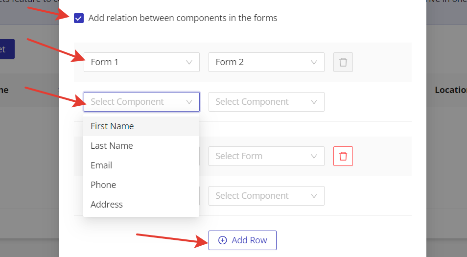The image size is (467, 257).
Task: Click the Select Form dropdown chevron
Action: point(314,156)
